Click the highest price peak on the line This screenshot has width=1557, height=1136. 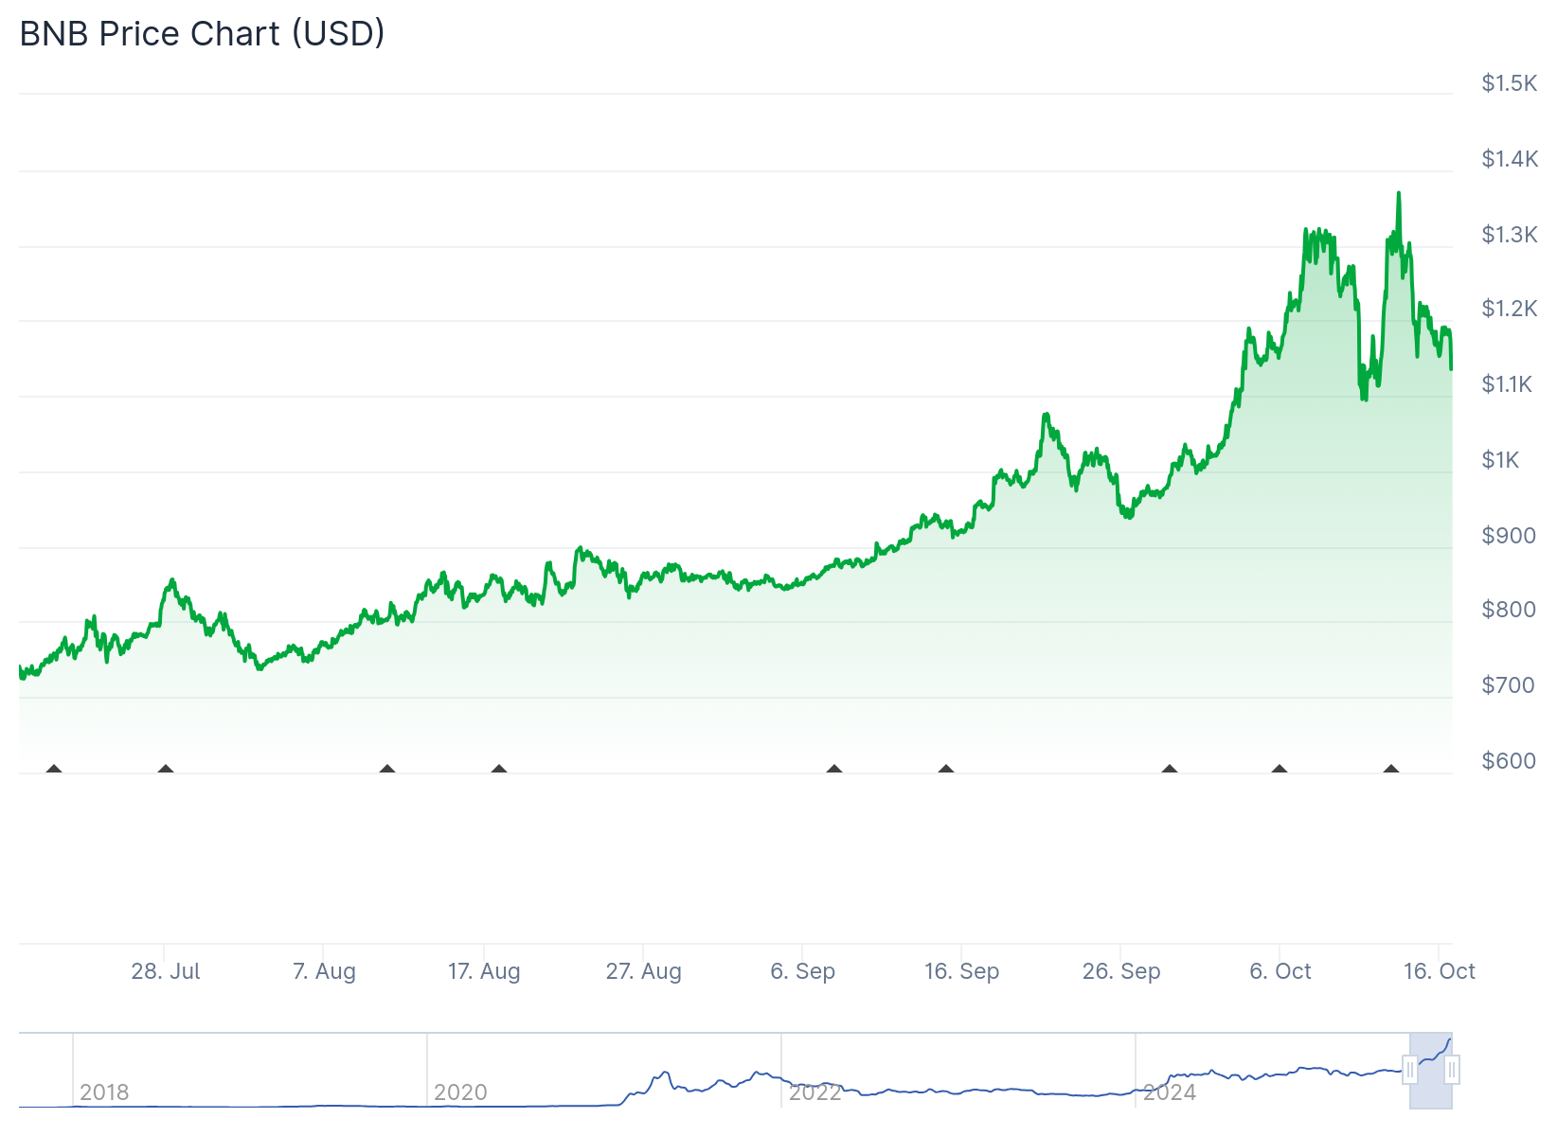[x=1399, y=194]
